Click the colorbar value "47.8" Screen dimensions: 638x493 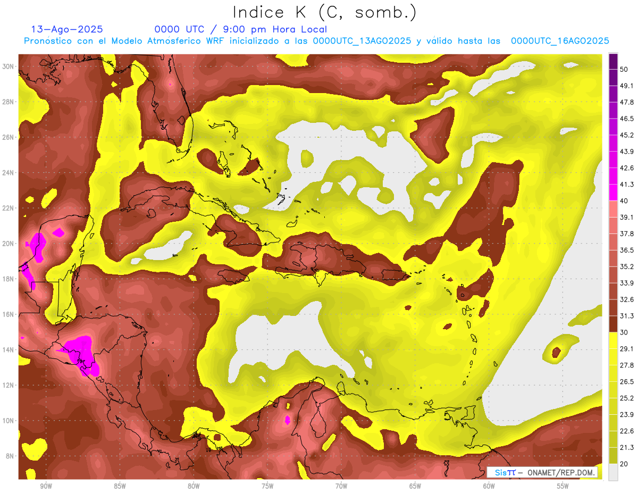627,103
